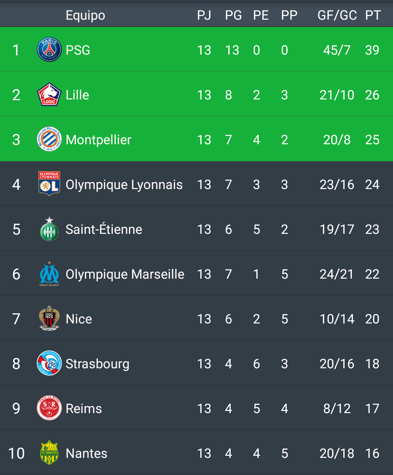This screenshot has height=475, width=393.
Task: Tap the Lille LOSC crest
Action: [49, 94]
